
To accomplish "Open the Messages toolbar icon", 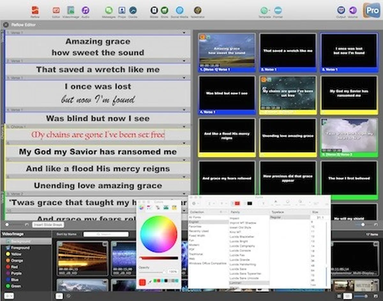I will point(109,11).
